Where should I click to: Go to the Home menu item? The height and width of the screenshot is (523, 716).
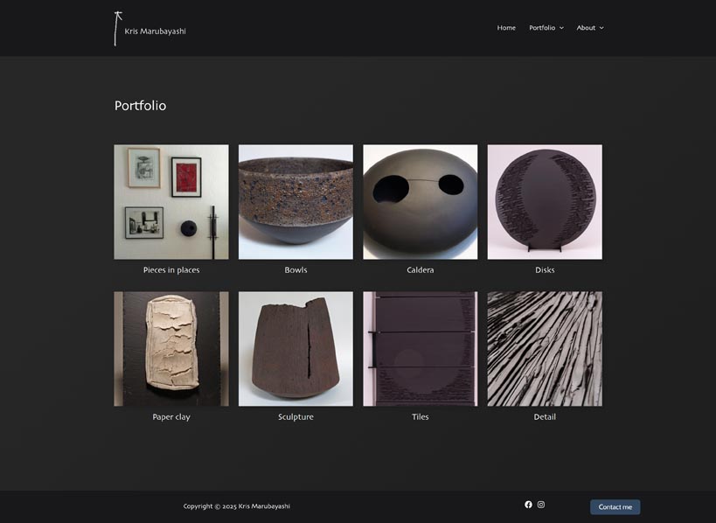(506, 28)
